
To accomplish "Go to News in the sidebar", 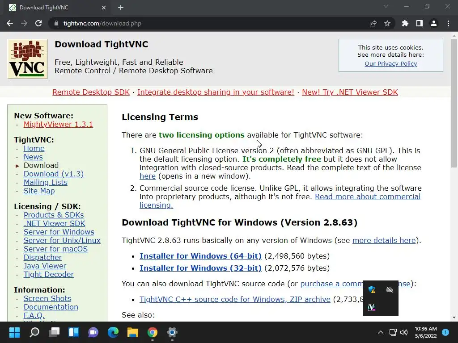I will tap(33, 157).
